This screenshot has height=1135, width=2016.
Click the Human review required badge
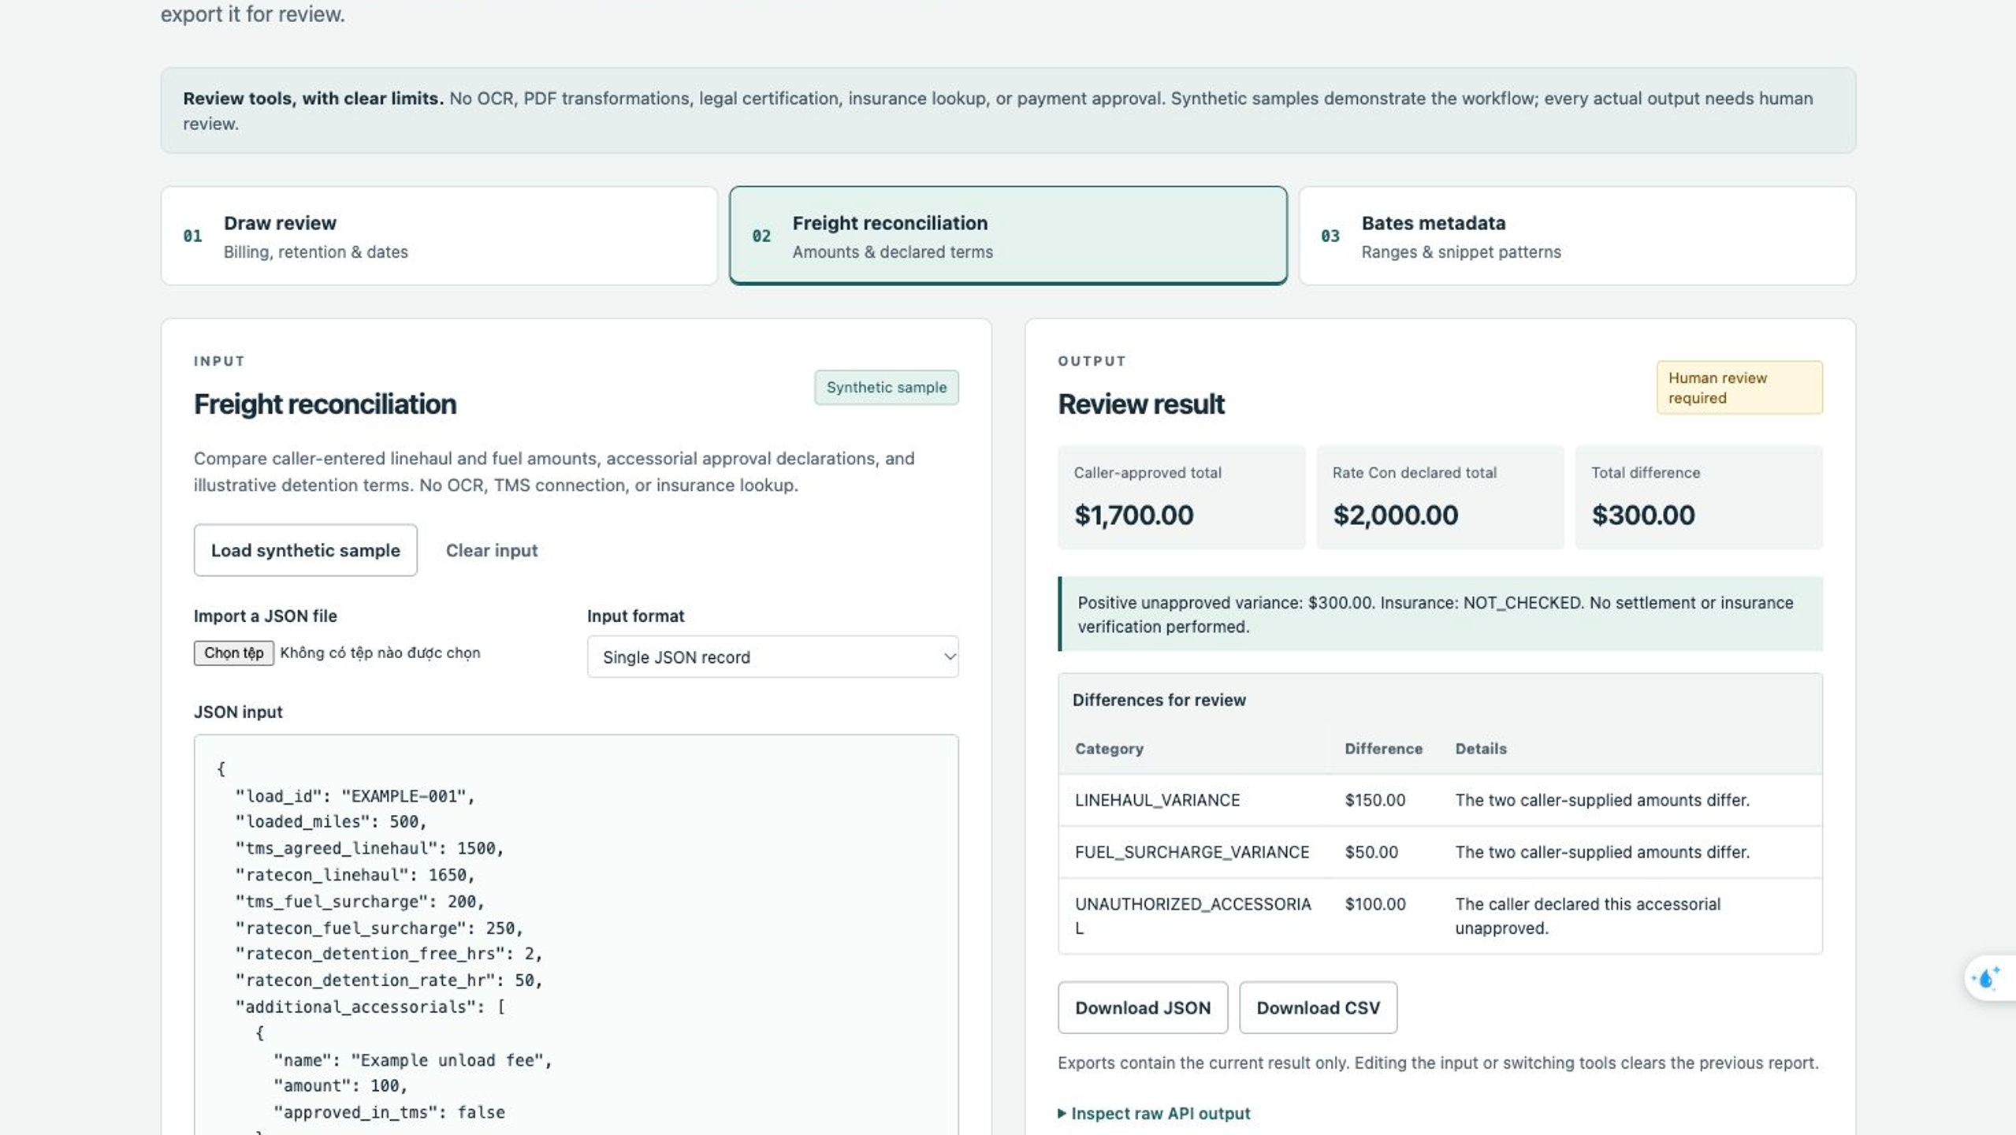click(1739, 387)
